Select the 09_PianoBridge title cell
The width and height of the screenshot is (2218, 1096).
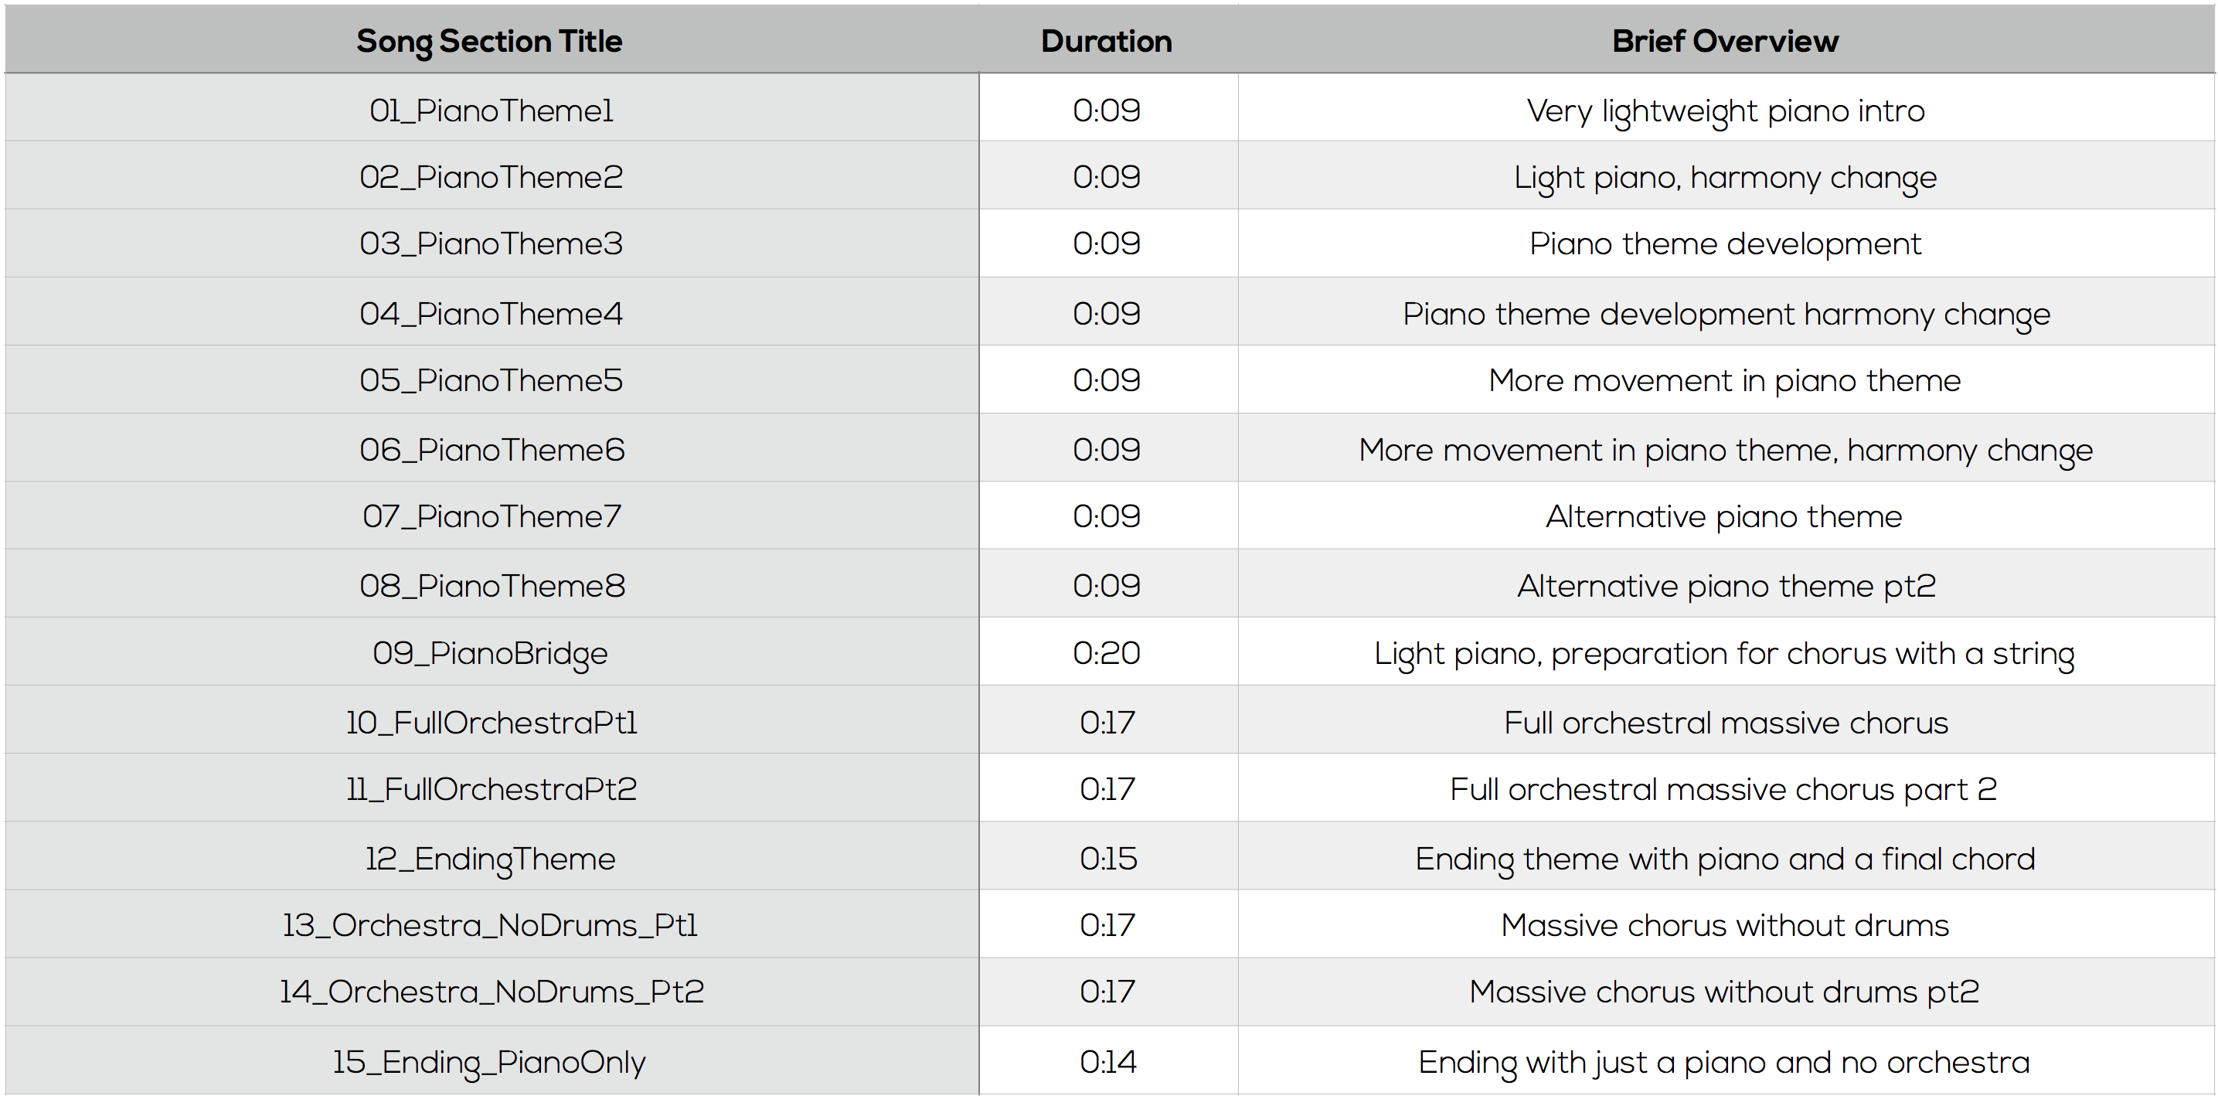tap(492, 652)
